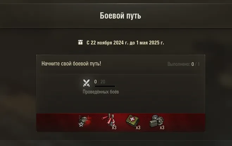Click the red rewards strip left of tank icon
232x146 pixels.
57,122
